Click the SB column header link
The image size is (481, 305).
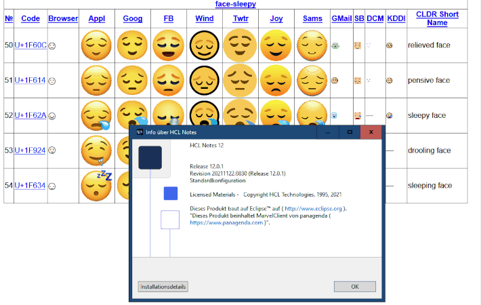pos(359,18)
